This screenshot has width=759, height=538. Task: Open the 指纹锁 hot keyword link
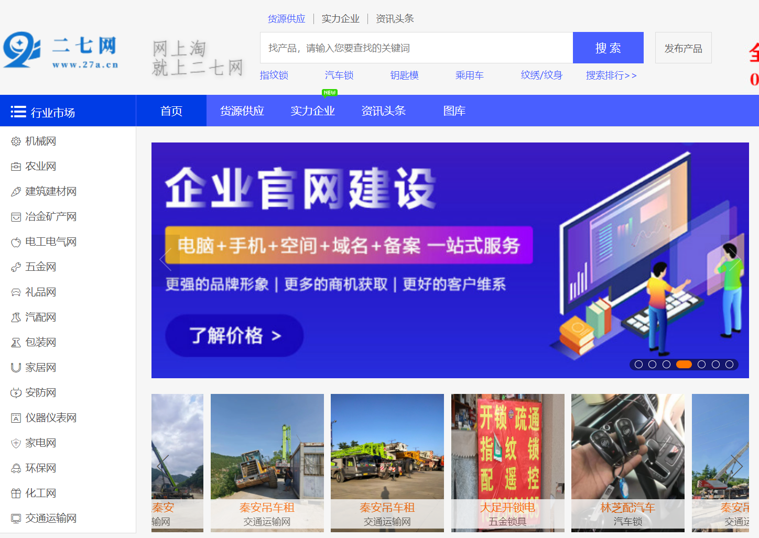[x=274, y=75]
